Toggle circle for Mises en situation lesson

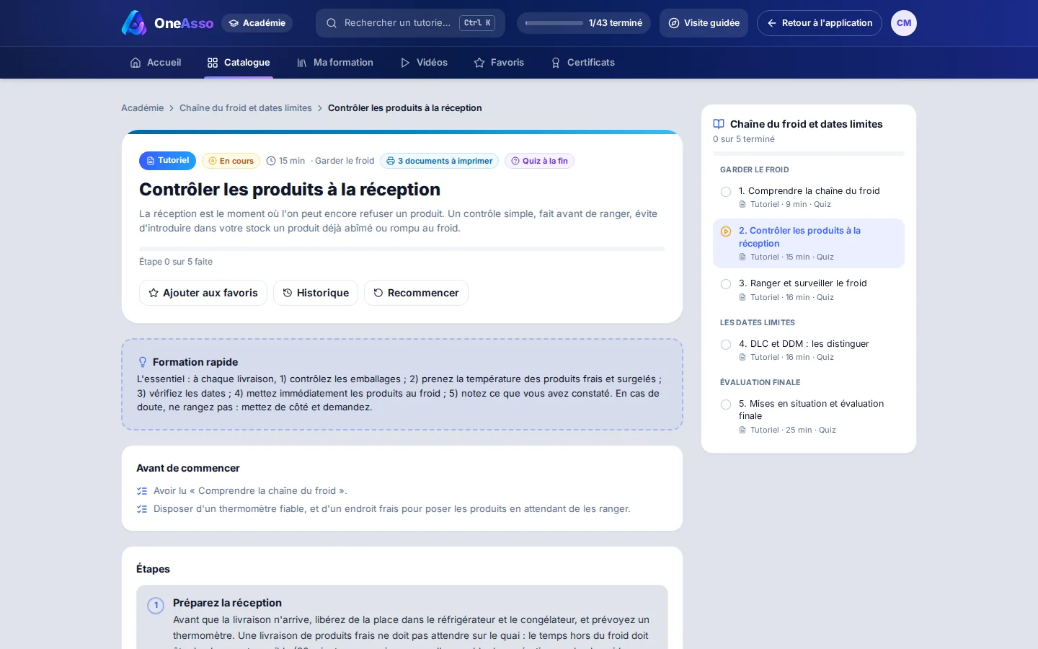(x=726, y=405)
